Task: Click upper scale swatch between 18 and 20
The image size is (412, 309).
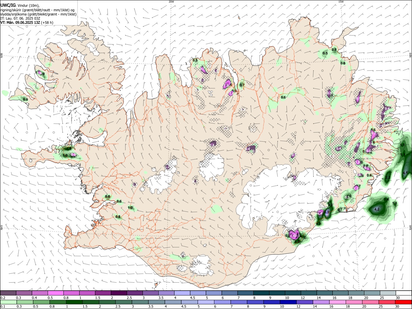Action: (356, 293)
